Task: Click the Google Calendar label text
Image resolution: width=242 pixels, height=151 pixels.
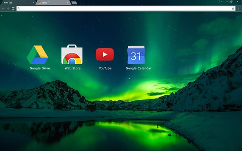Action: point(139,68)
